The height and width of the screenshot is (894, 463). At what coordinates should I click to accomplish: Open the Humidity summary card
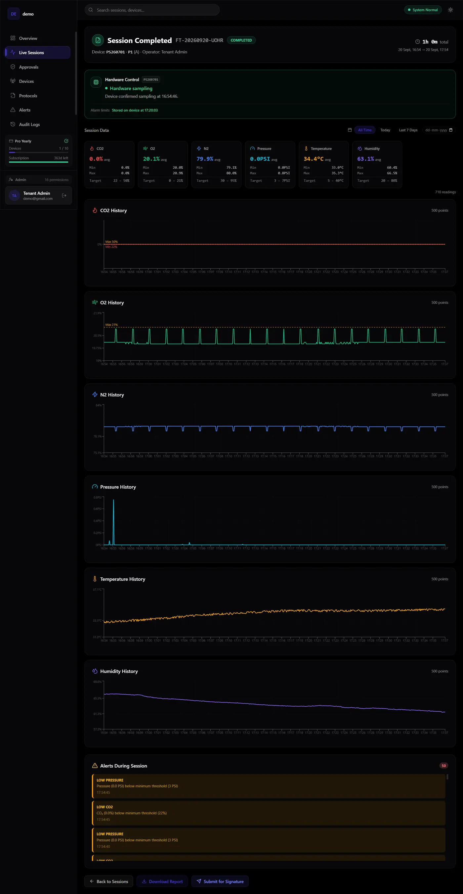377,164
